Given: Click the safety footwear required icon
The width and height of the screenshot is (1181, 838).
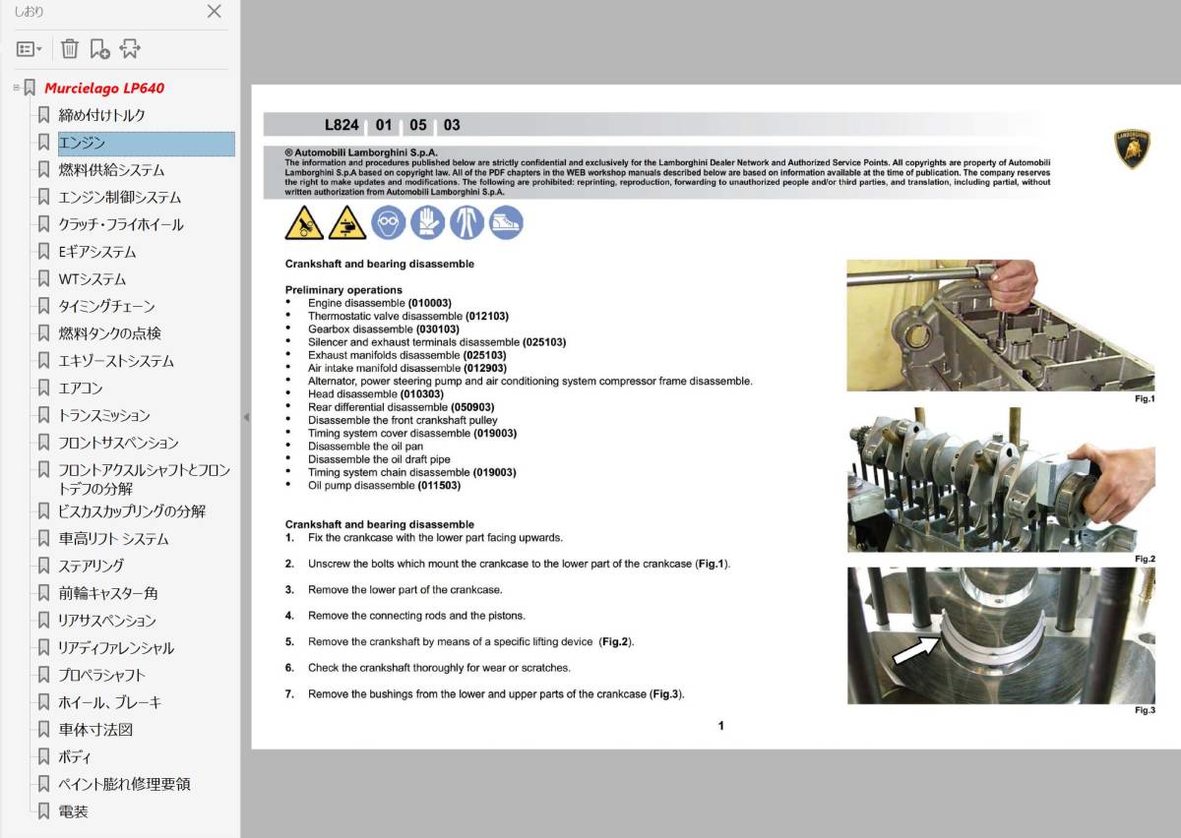Looking at the screenshot, I should (x=507, y=223).
